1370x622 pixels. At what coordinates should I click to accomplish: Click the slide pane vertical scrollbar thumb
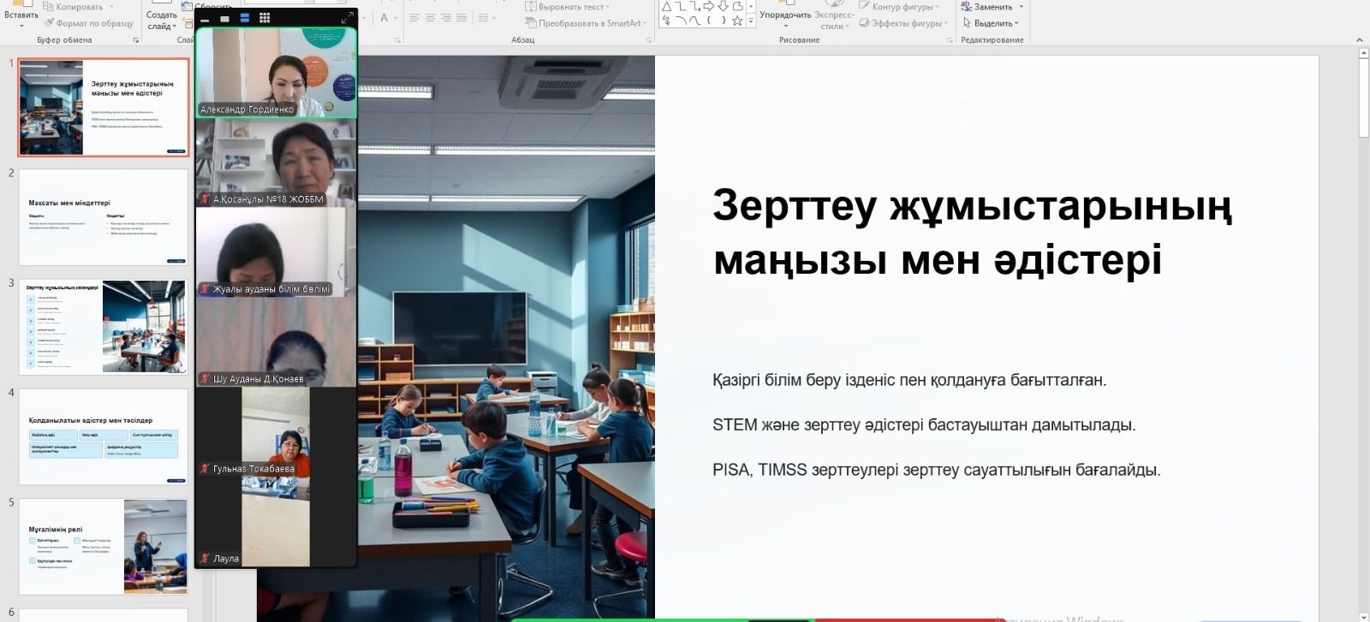tap(1364, 98)
